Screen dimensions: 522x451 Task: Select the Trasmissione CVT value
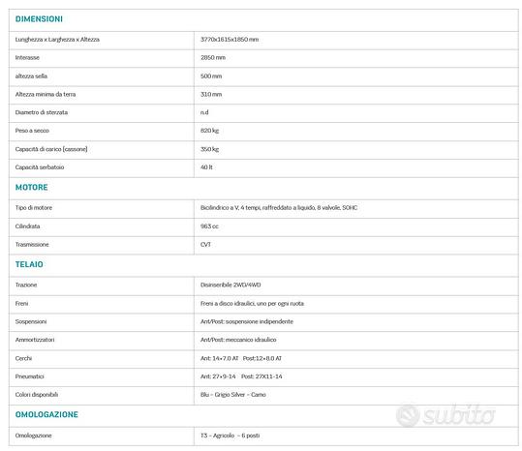coord(205,245)
